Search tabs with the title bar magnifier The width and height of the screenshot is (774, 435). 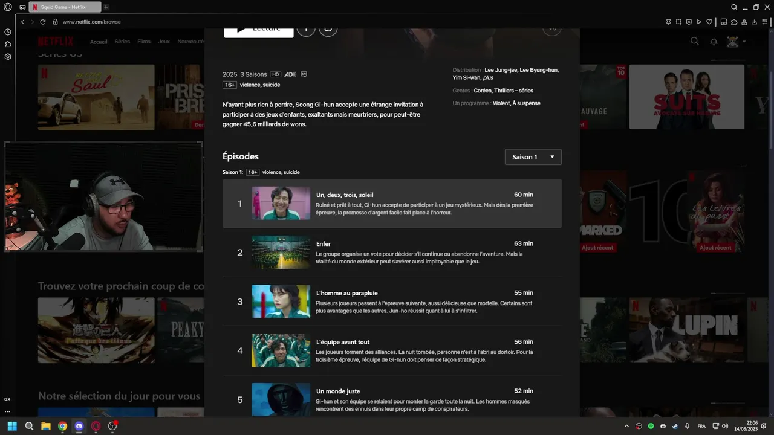pyautogui.click(x=734, y=7)
